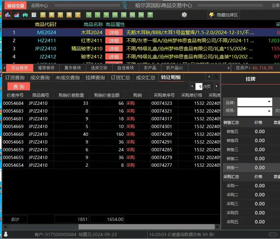Open the 挂牌查询 tab
280x239 pixels.
click(95, 78)
